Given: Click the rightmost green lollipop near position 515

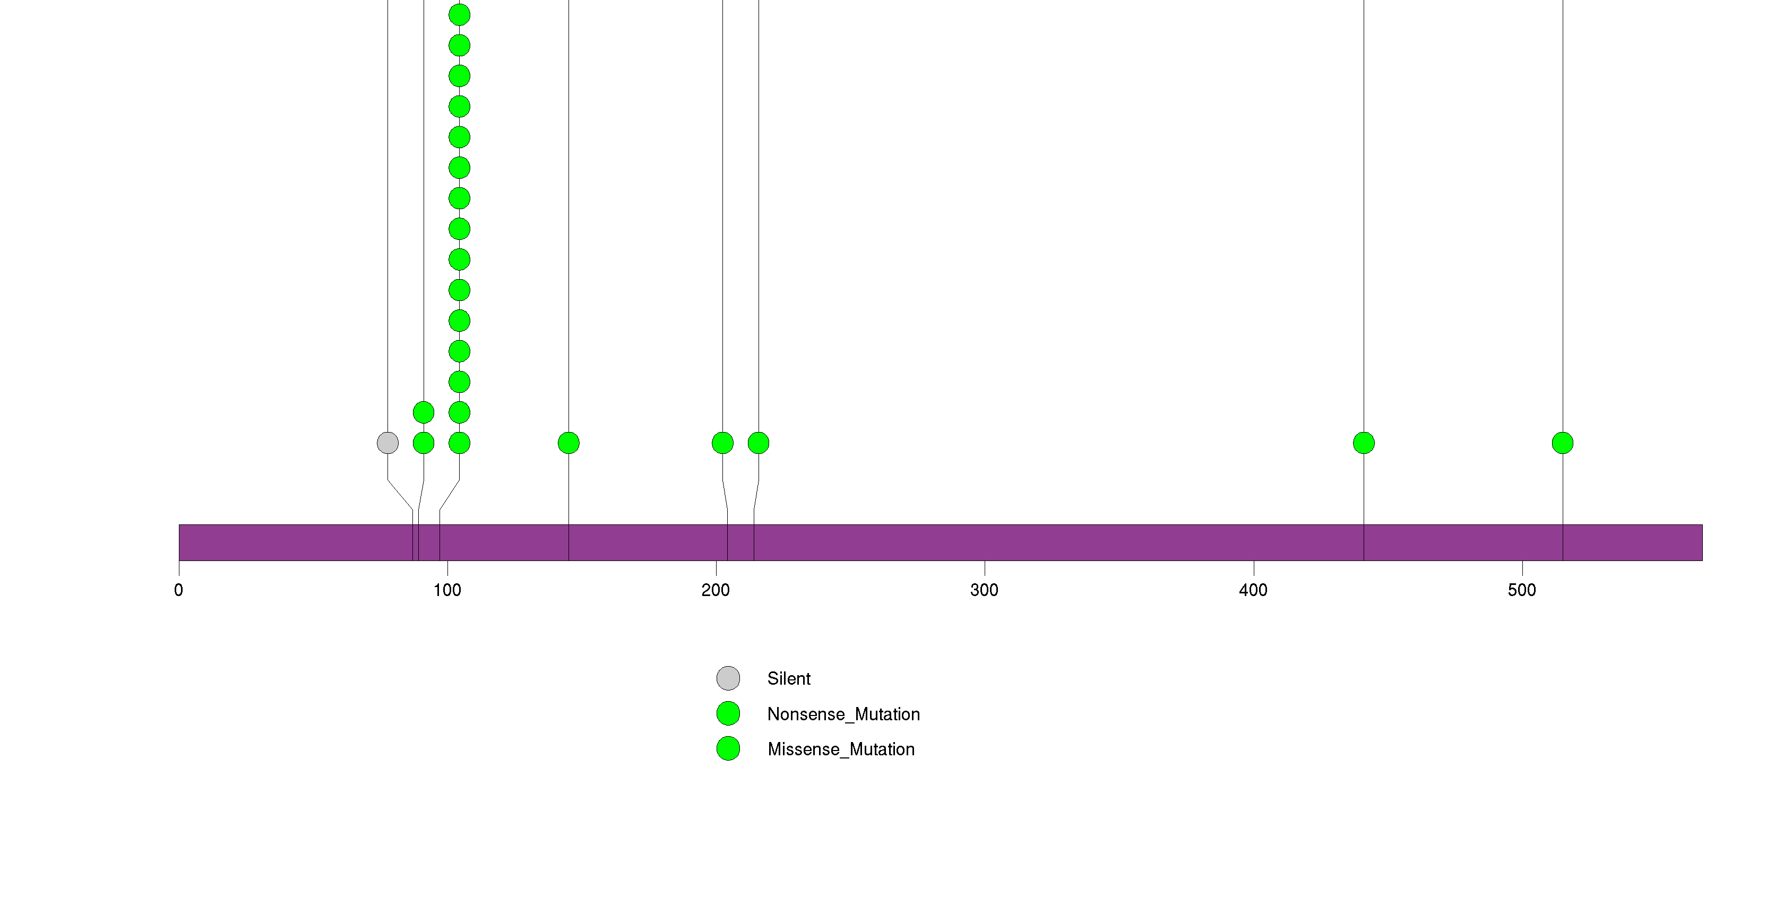Looking at the screenshot, I should tap(1563, 443).
